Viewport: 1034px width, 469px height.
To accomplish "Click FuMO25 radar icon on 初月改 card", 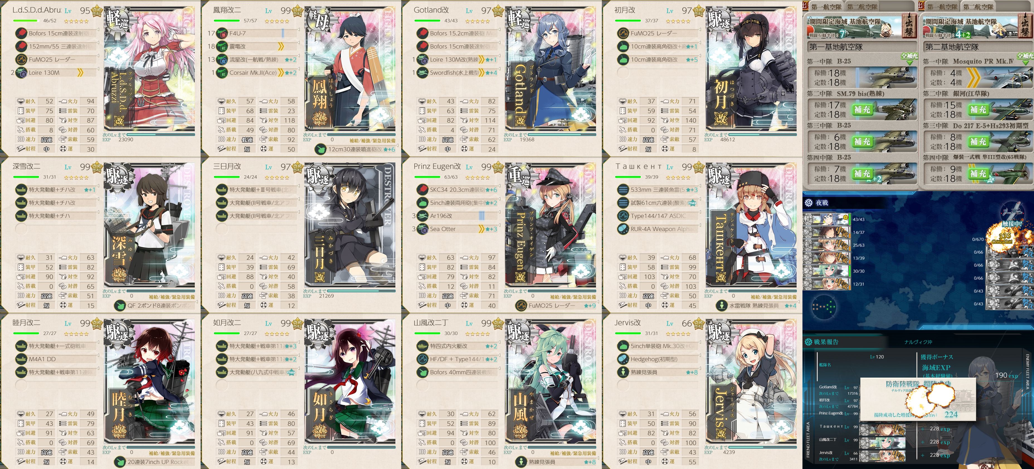I will tap(623, 33).
